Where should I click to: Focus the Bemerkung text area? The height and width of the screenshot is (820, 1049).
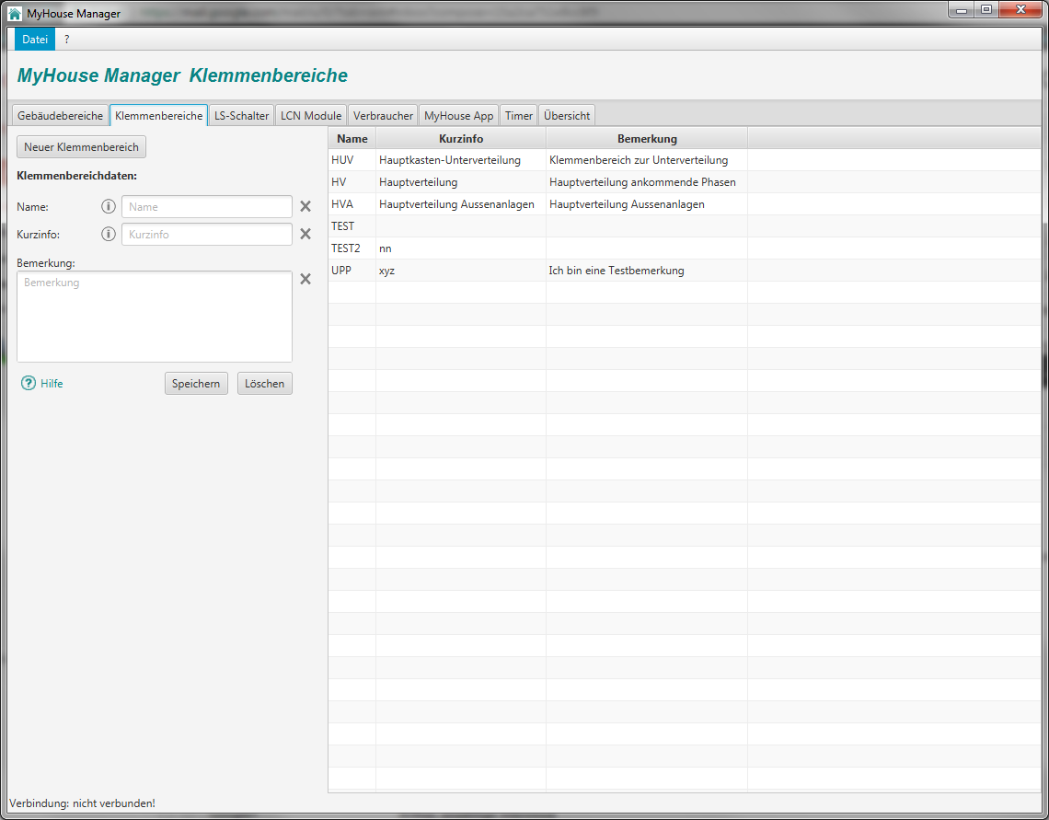click(155, 317)
